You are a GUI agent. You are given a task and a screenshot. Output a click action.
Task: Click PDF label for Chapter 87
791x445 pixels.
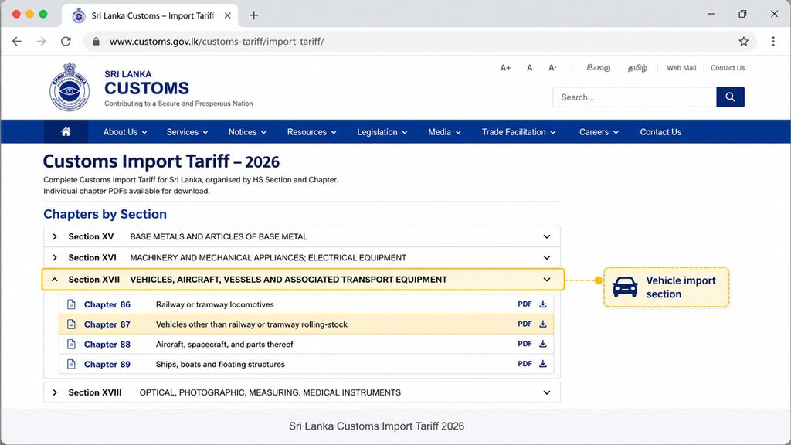(525, 324)
